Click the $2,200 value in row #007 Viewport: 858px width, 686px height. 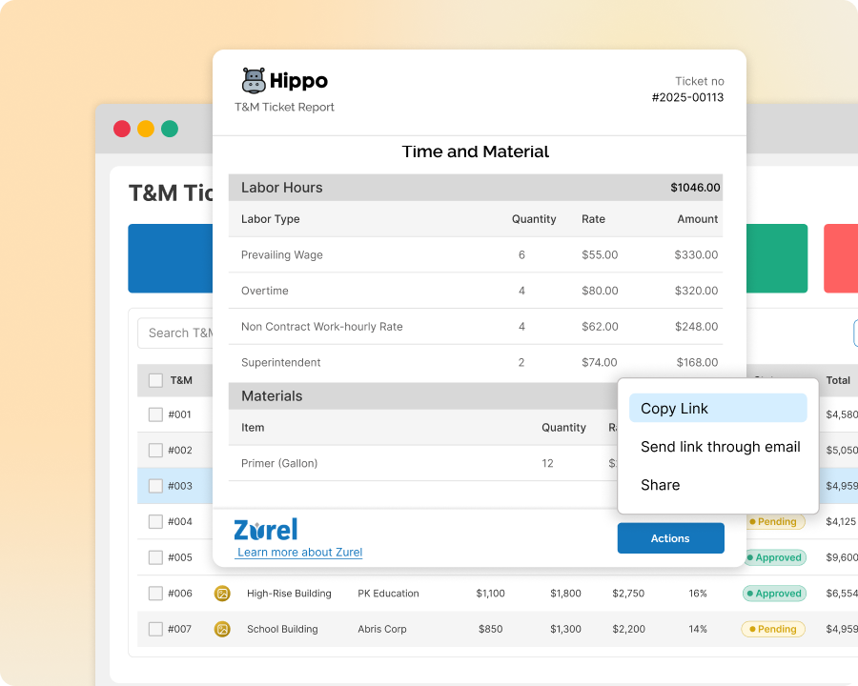[629, 629]
